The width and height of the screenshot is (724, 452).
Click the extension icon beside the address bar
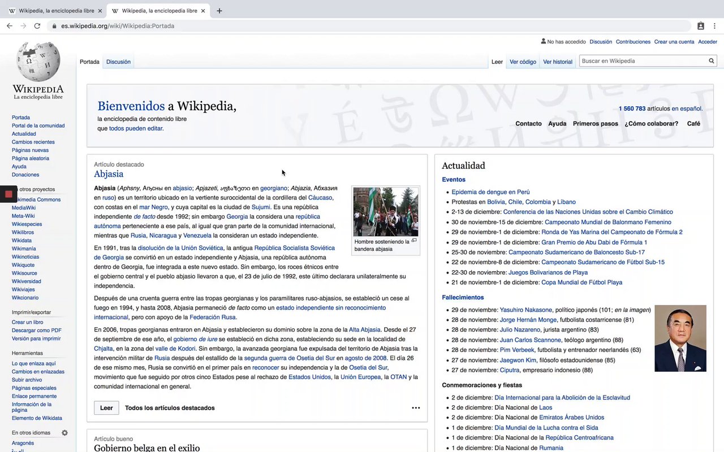701,26
